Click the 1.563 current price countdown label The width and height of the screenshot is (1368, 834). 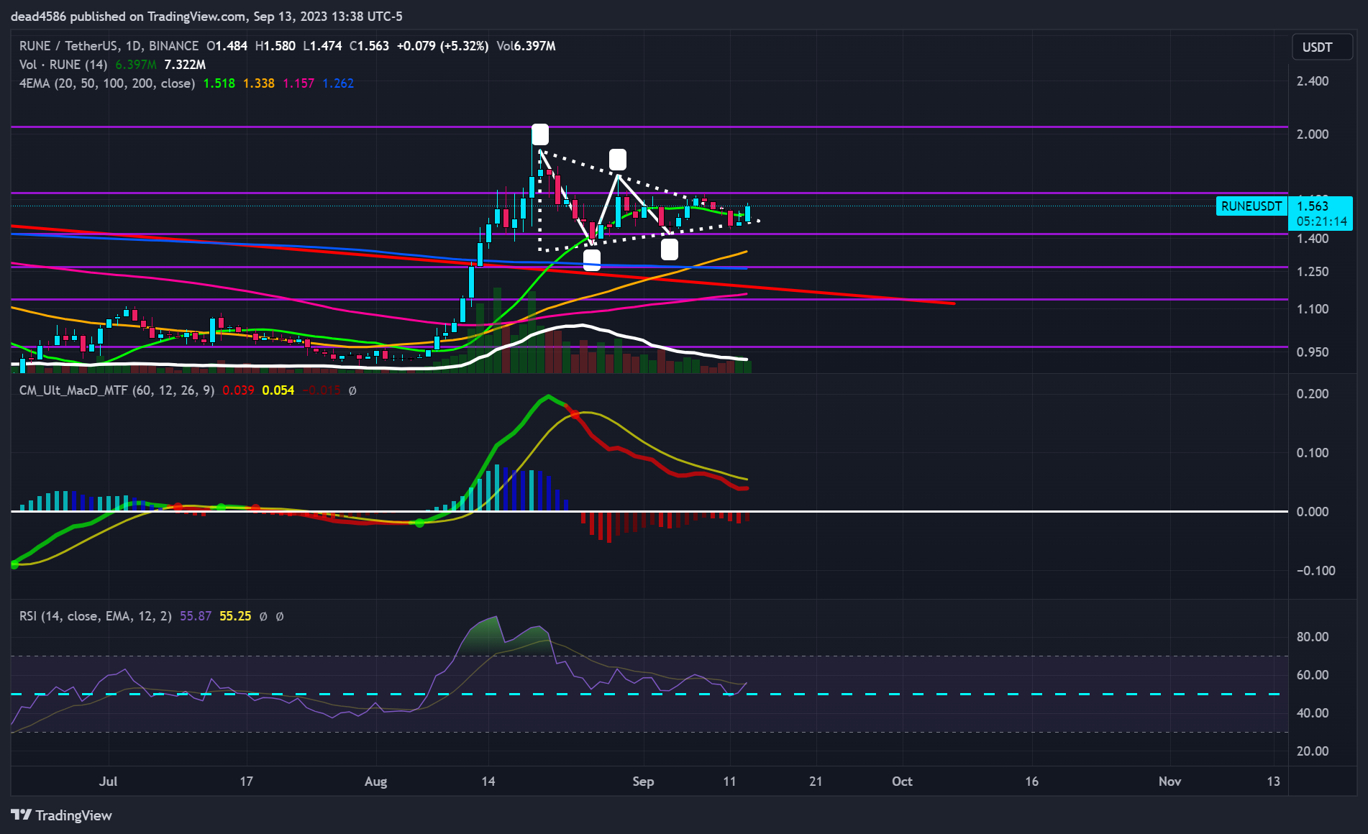[1321, 214]
